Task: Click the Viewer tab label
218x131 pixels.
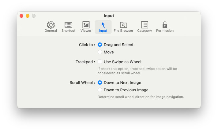Action: pyautogui.click(x=86, y=31)
